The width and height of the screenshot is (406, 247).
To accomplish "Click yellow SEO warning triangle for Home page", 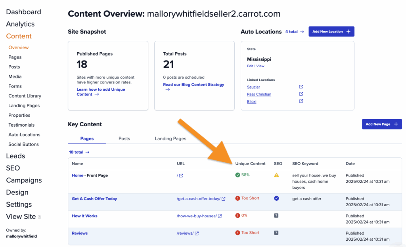I will coord(276,175).
